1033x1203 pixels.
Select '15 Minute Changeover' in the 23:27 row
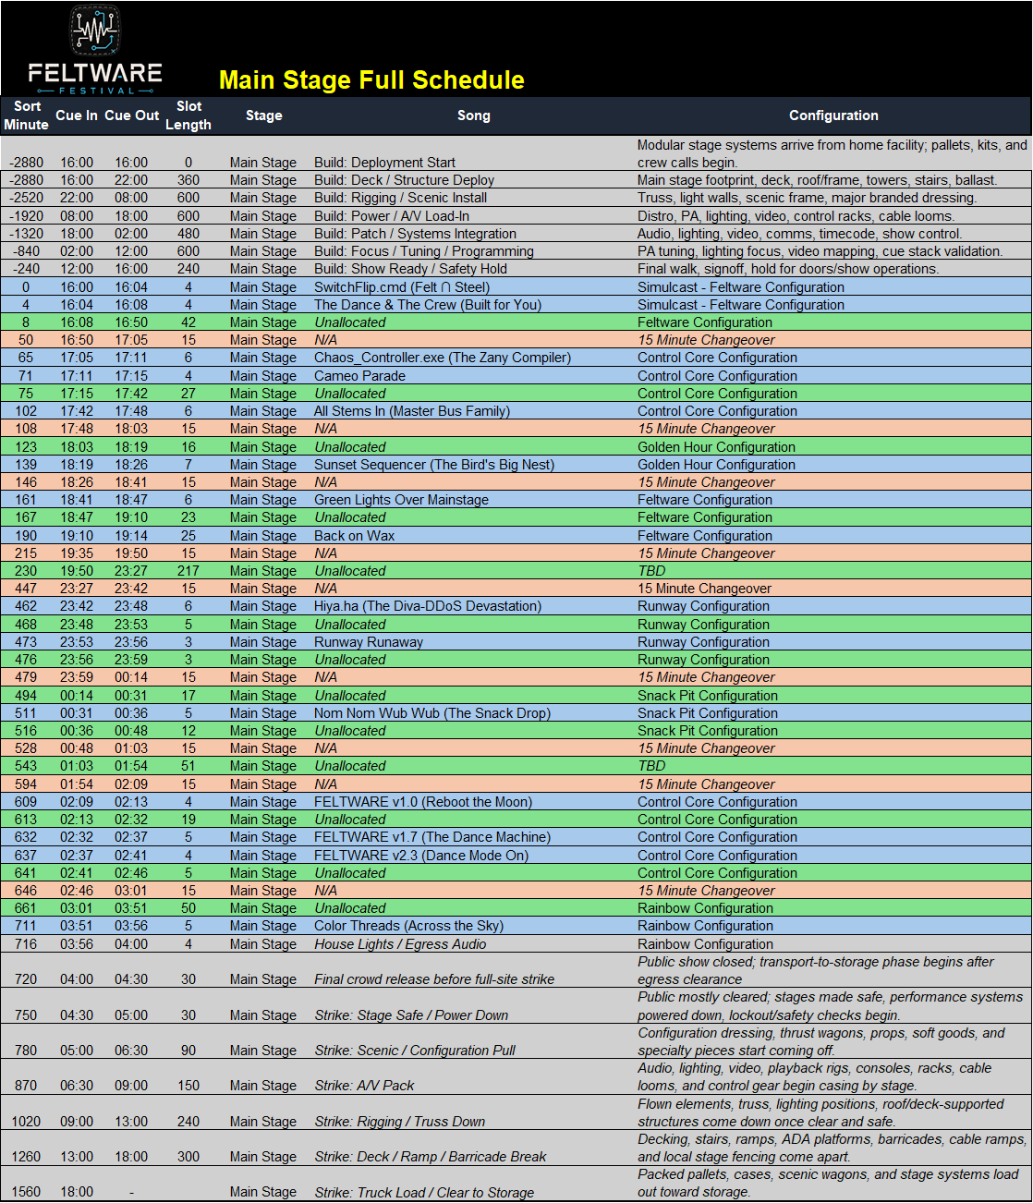pyautogui.click(x=704, y=589)
